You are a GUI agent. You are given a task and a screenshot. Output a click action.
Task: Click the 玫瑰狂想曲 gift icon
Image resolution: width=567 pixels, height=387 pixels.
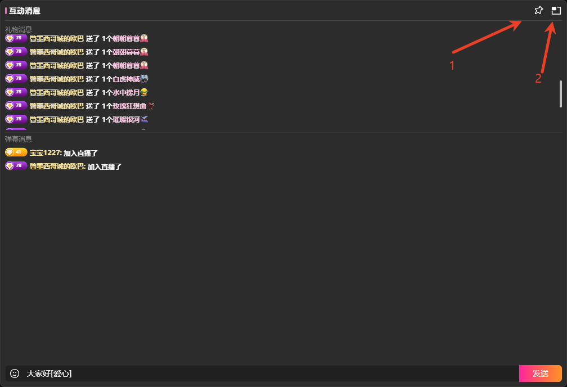point(151,106)
